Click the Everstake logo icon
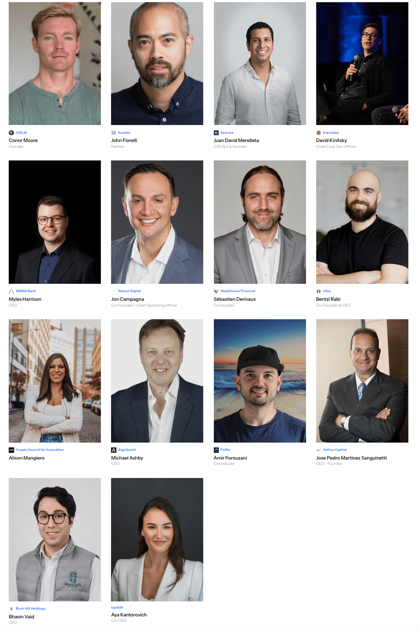 318,133
